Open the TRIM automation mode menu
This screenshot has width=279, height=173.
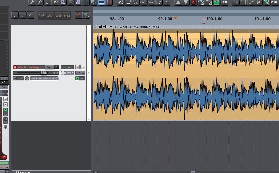pos(18,79)
